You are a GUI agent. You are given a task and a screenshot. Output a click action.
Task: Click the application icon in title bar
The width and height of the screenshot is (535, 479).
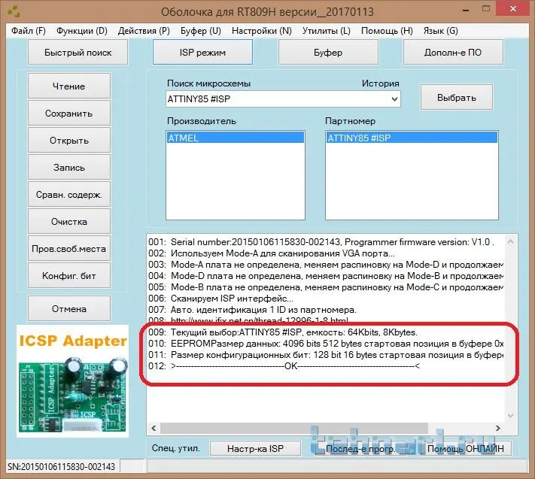(x=14, y=11)
